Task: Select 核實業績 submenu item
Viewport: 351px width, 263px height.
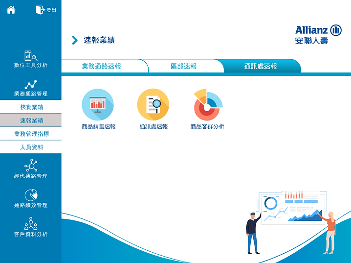Action: (32, 107)
